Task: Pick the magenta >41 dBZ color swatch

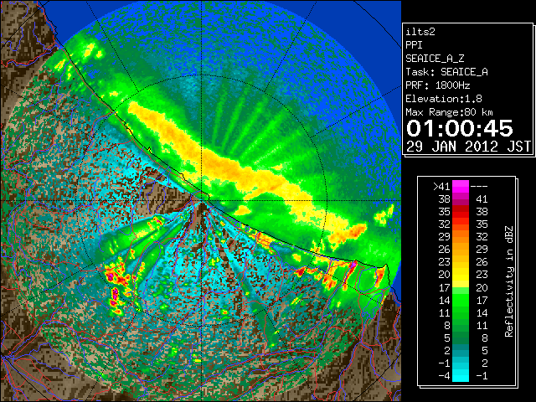Action: [461, 187]
